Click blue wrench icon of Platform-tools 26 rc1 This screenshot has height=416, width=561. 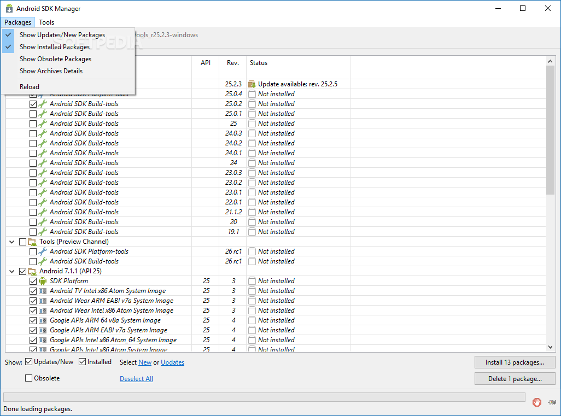pos(43,251)
